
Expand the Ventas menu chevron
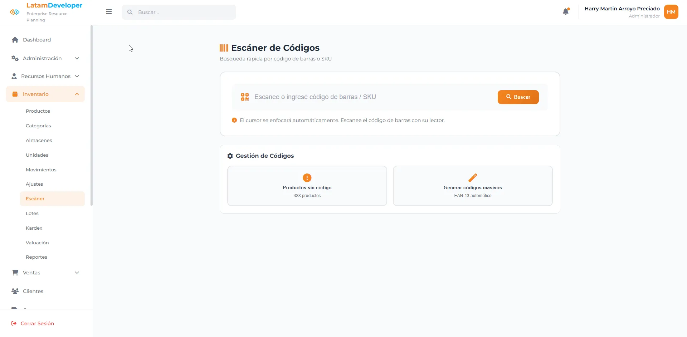click(x=77, y=273)
